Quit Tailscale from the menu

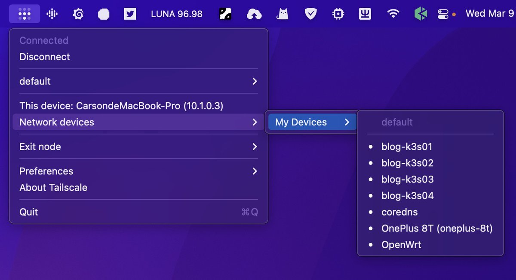point(138,212)
